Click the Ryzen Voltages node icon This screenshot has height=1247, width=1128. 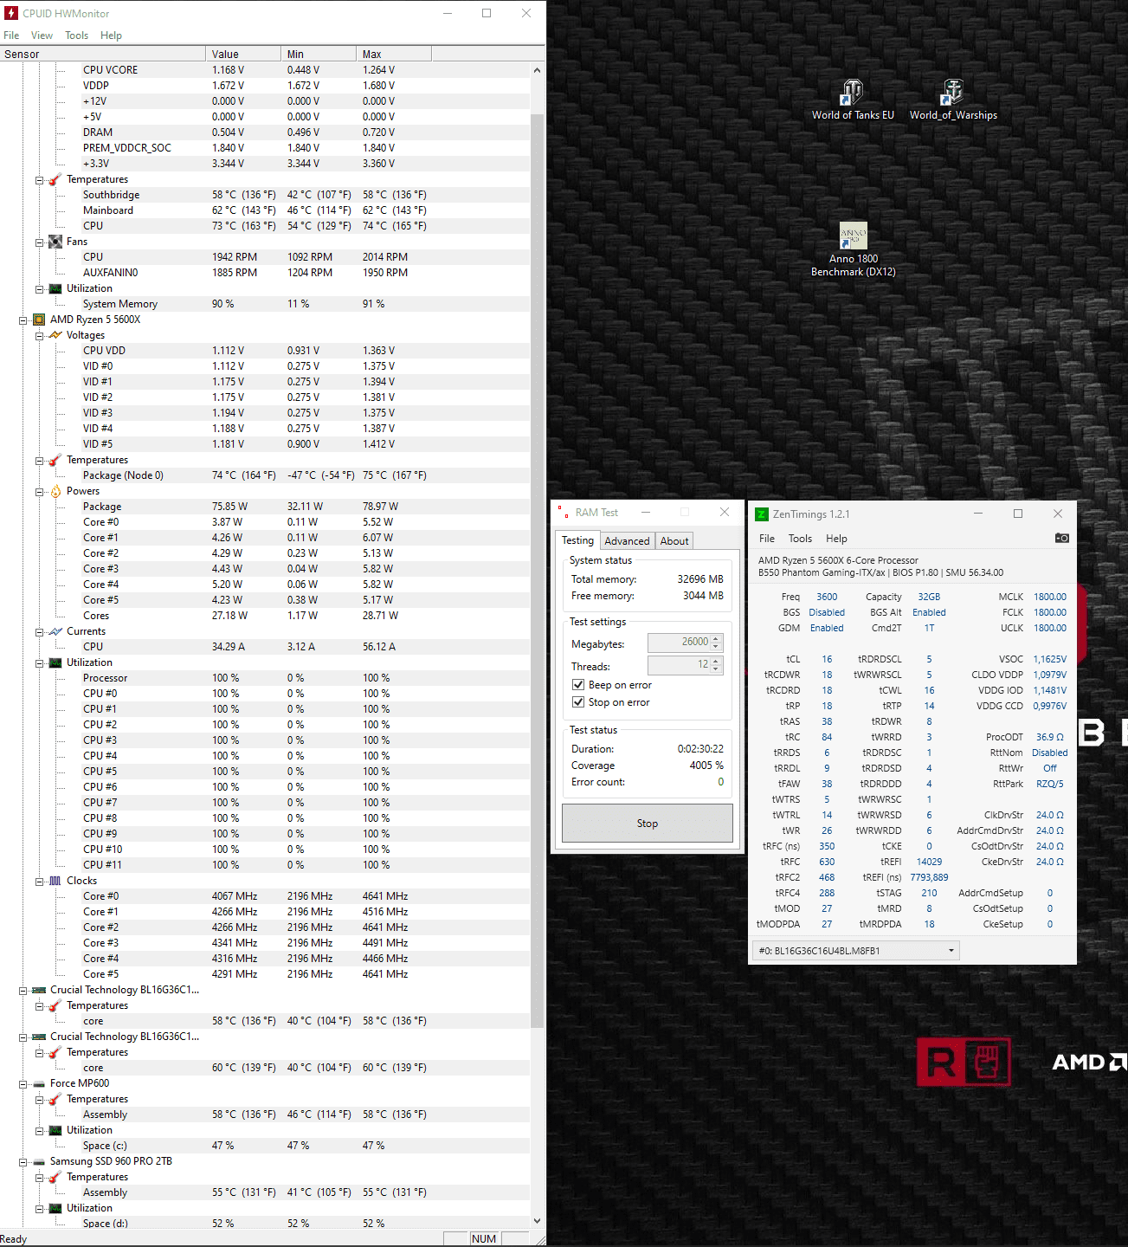click(55, 335)
